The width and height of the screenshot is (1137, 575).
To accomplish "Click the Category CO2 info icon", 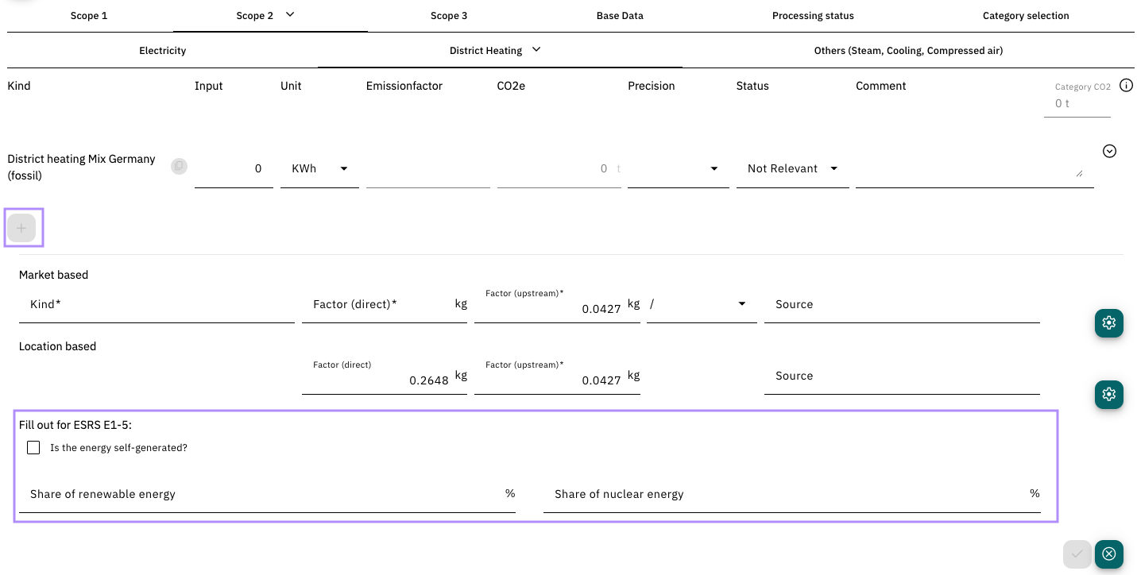I will [1126, 86].
